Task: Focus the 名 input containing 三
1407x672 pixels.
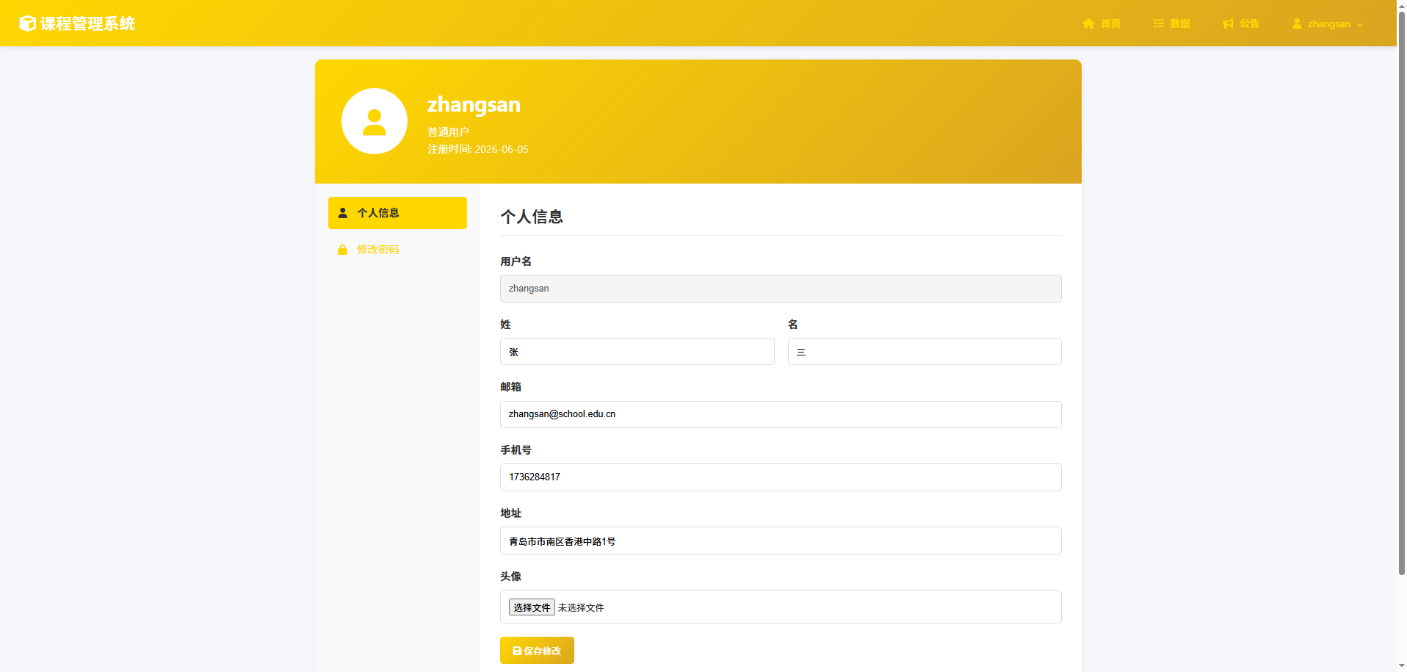Action: tap(925, 352)
